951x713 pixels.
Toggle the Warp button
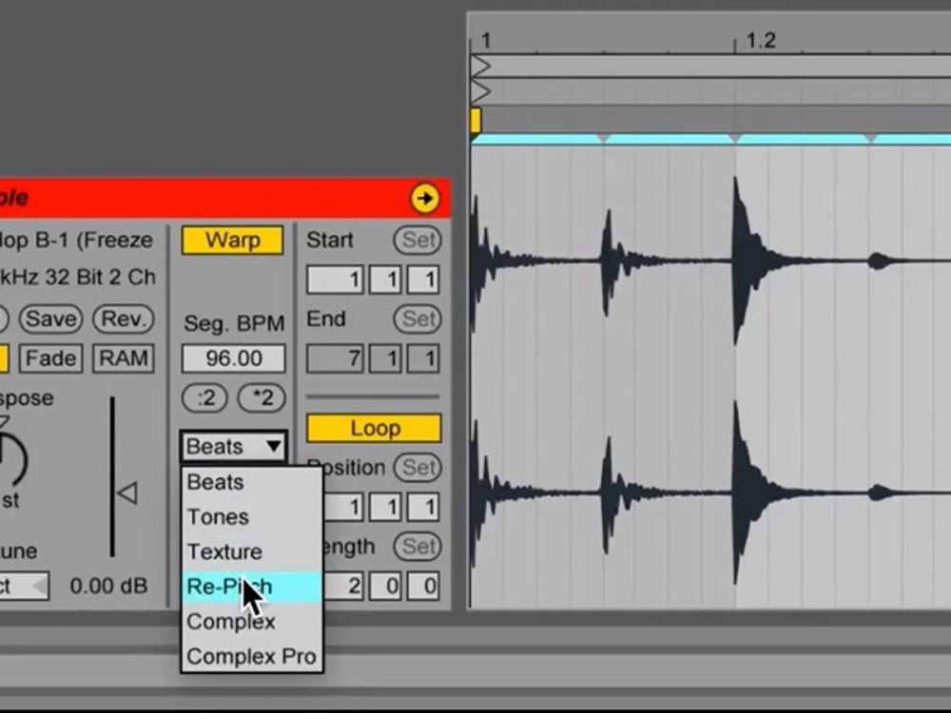coord(232,241)
